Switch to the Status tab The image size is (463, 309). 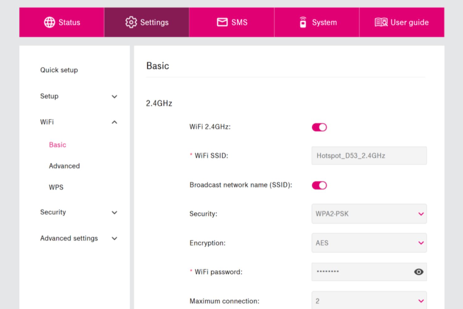click(x=62, y=22)
